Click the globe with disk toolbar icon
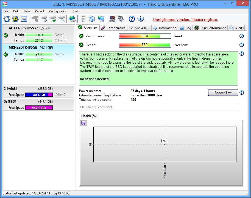Screen dimensions: 251x198 72,19
